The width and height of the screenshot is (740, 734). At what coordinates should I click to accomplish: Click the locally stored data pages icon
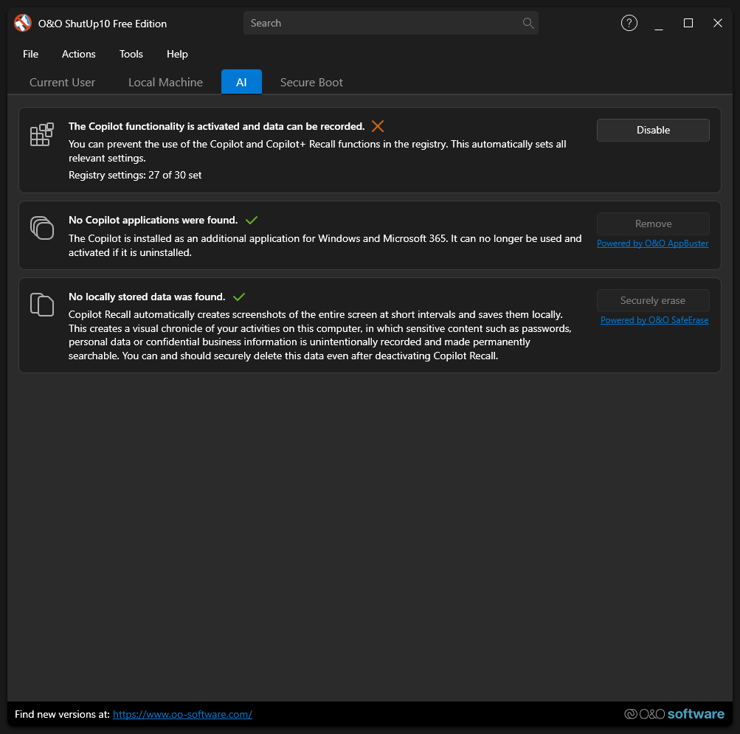(42, 305)
